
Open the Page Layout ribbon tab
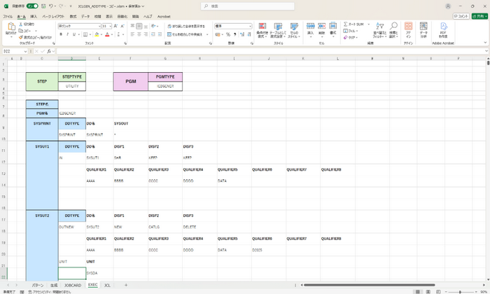tap(53, 17)
